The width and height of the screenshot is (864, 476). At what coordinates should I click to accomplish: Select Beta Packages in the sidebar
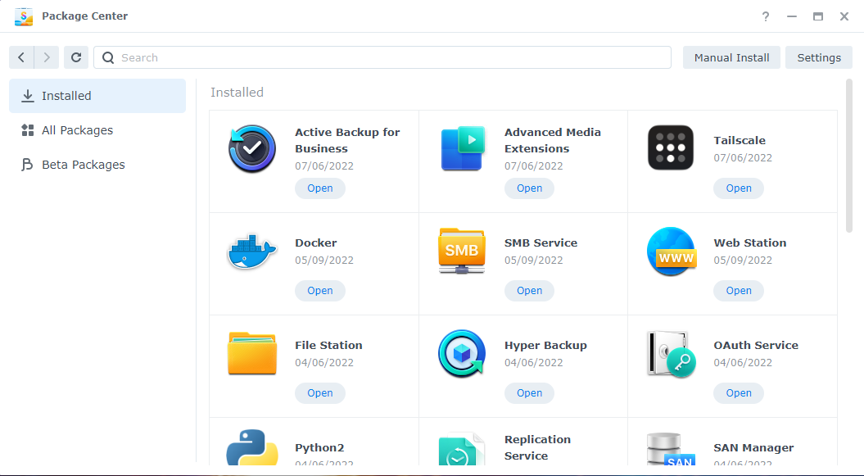(84, 164)
